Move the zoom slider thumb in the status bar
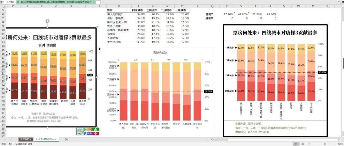 325,144
